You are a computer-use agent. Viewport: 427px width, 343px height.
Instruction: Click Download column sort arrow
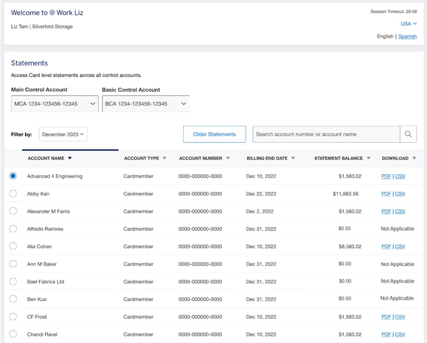pos(414,158)
